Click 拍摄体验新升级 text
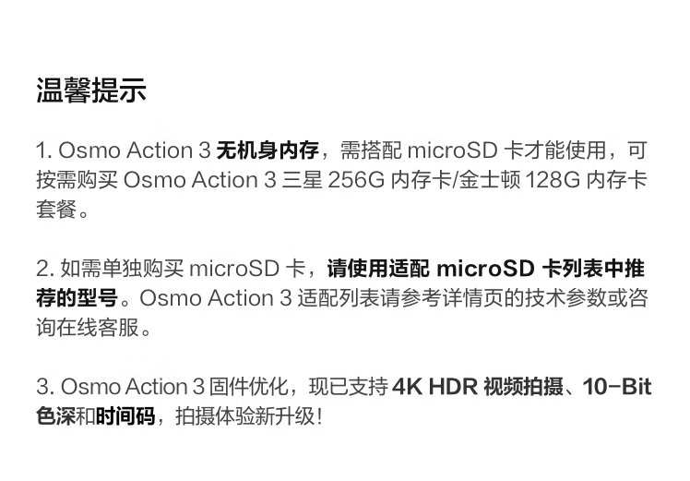The width and height of the screenshot is (690, 481). (x=245, y=415)
